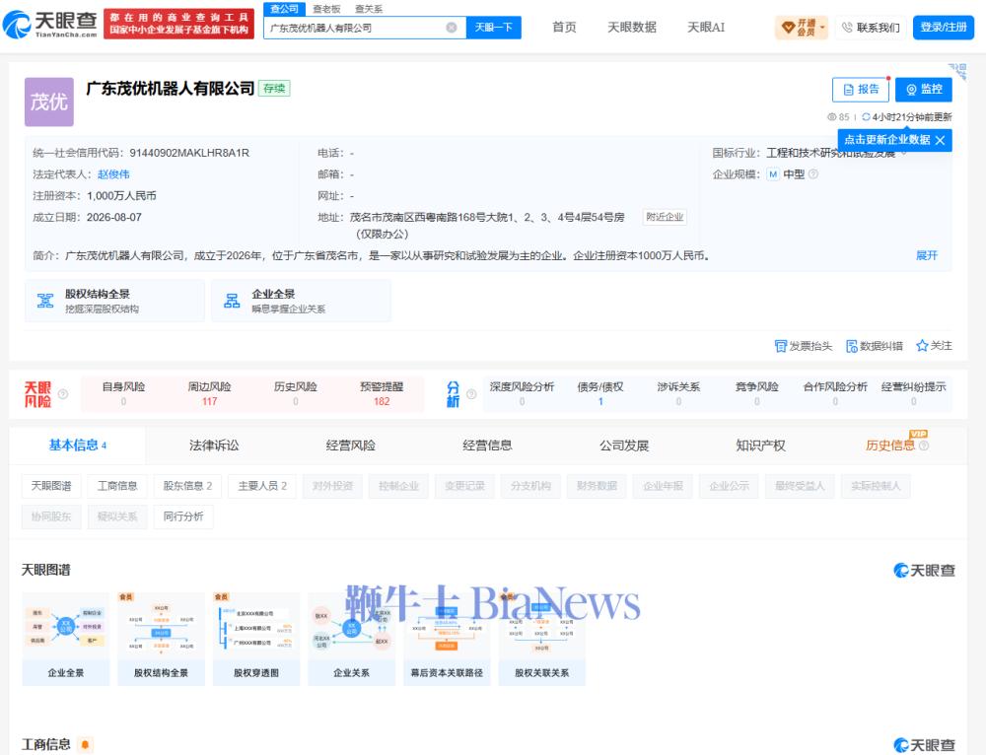986x755 pixels.
Task: Select the 公司发展 tab
Action: (624, 446)
